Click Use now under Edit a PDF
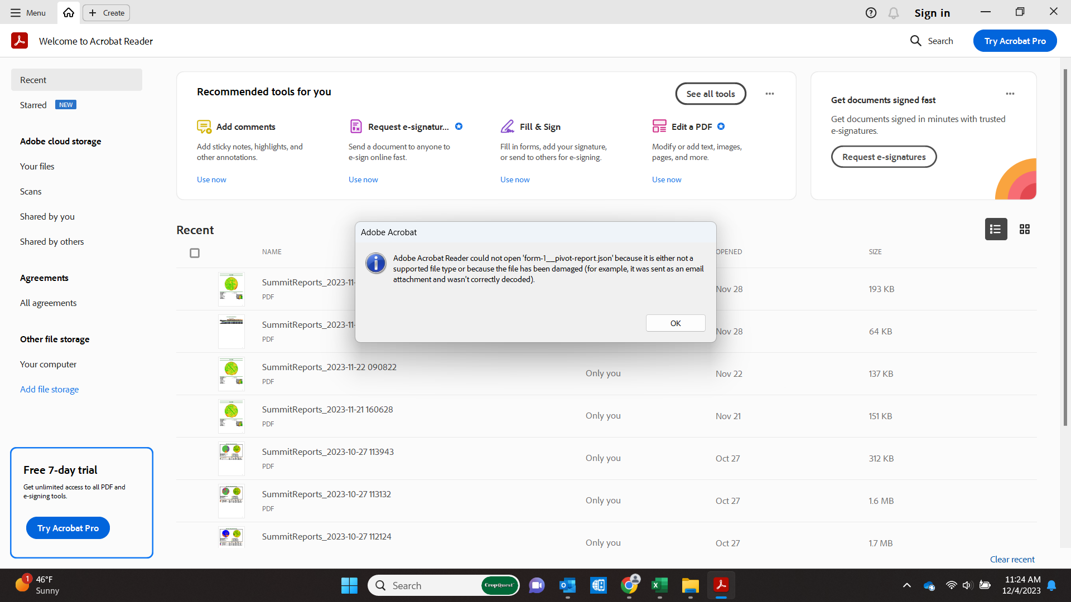The image size is (1071, 602). [x=667, y=179]
